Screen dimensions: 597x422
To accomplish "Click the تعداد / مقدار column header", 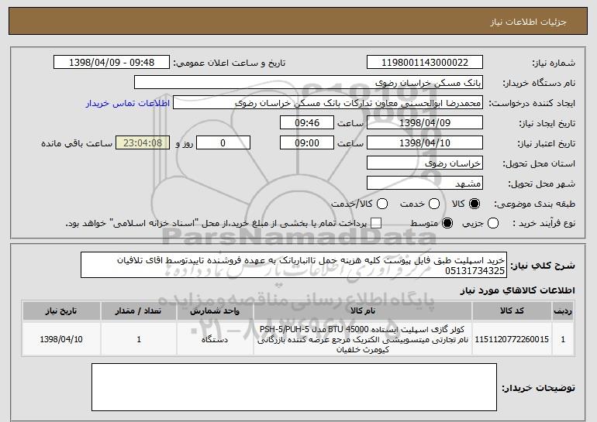I will (x=139, y=311).
